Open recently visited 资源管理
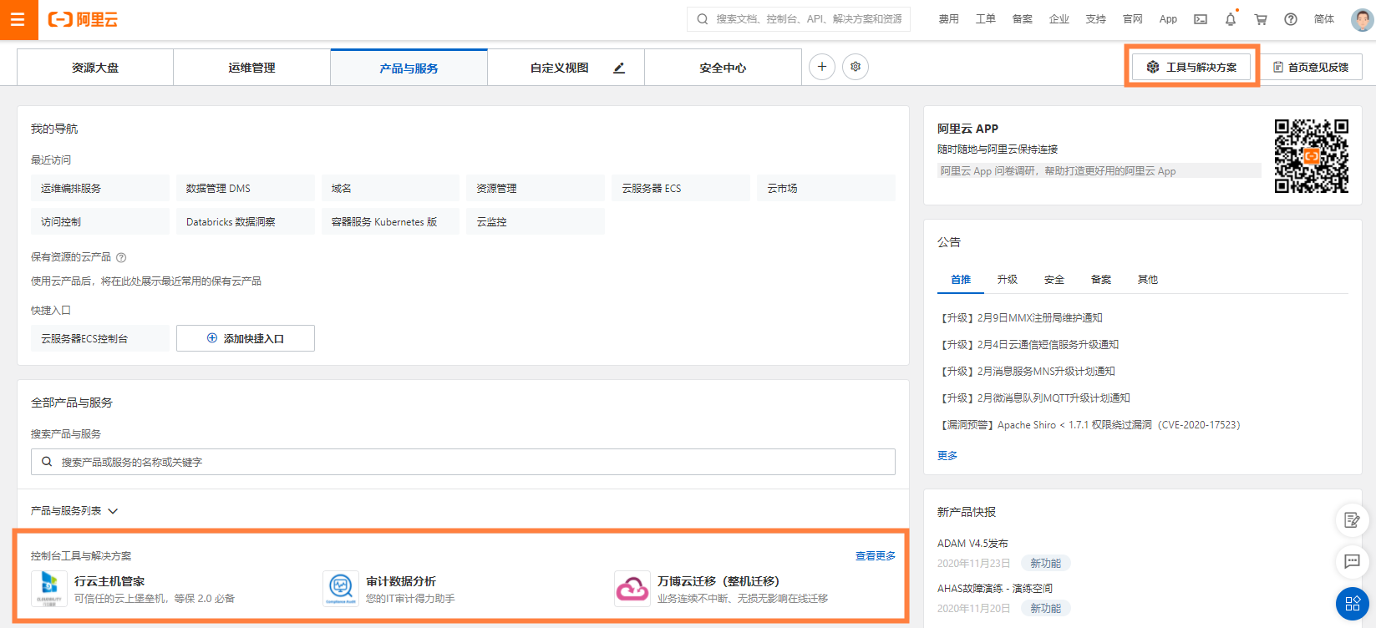Image resolution: width=1376 pixels, height=628 pixels. click(x=536, y=188)
